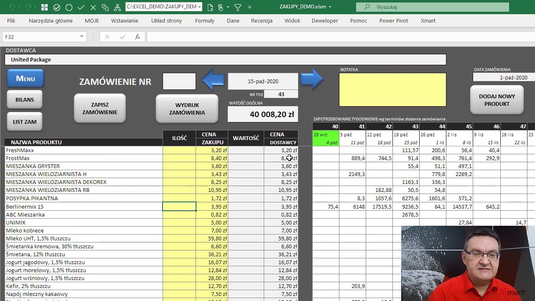Image resolution: width=535 pixels, height=301 pixels.
Task: Click the DODAJ NOWY PRODUKT button
Action: tap(497, 100)
